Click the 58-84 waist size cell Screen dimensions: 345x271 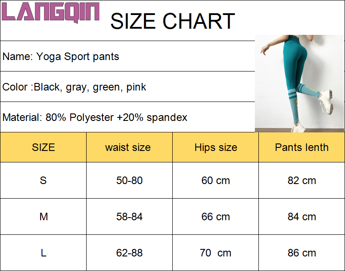(129, 217)
